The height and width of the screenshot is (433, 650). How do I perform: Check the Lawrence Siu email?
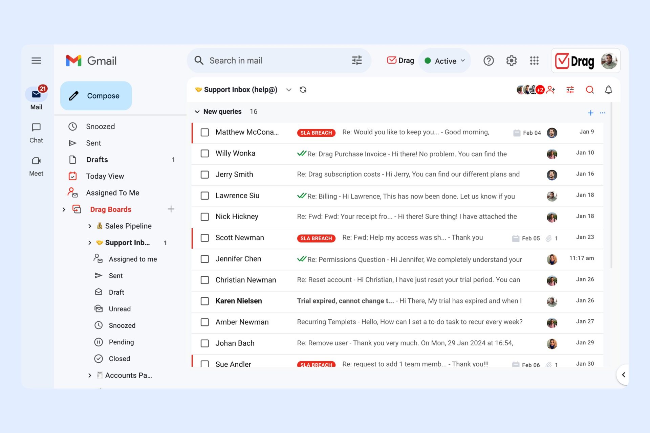(x=204, y=196)
